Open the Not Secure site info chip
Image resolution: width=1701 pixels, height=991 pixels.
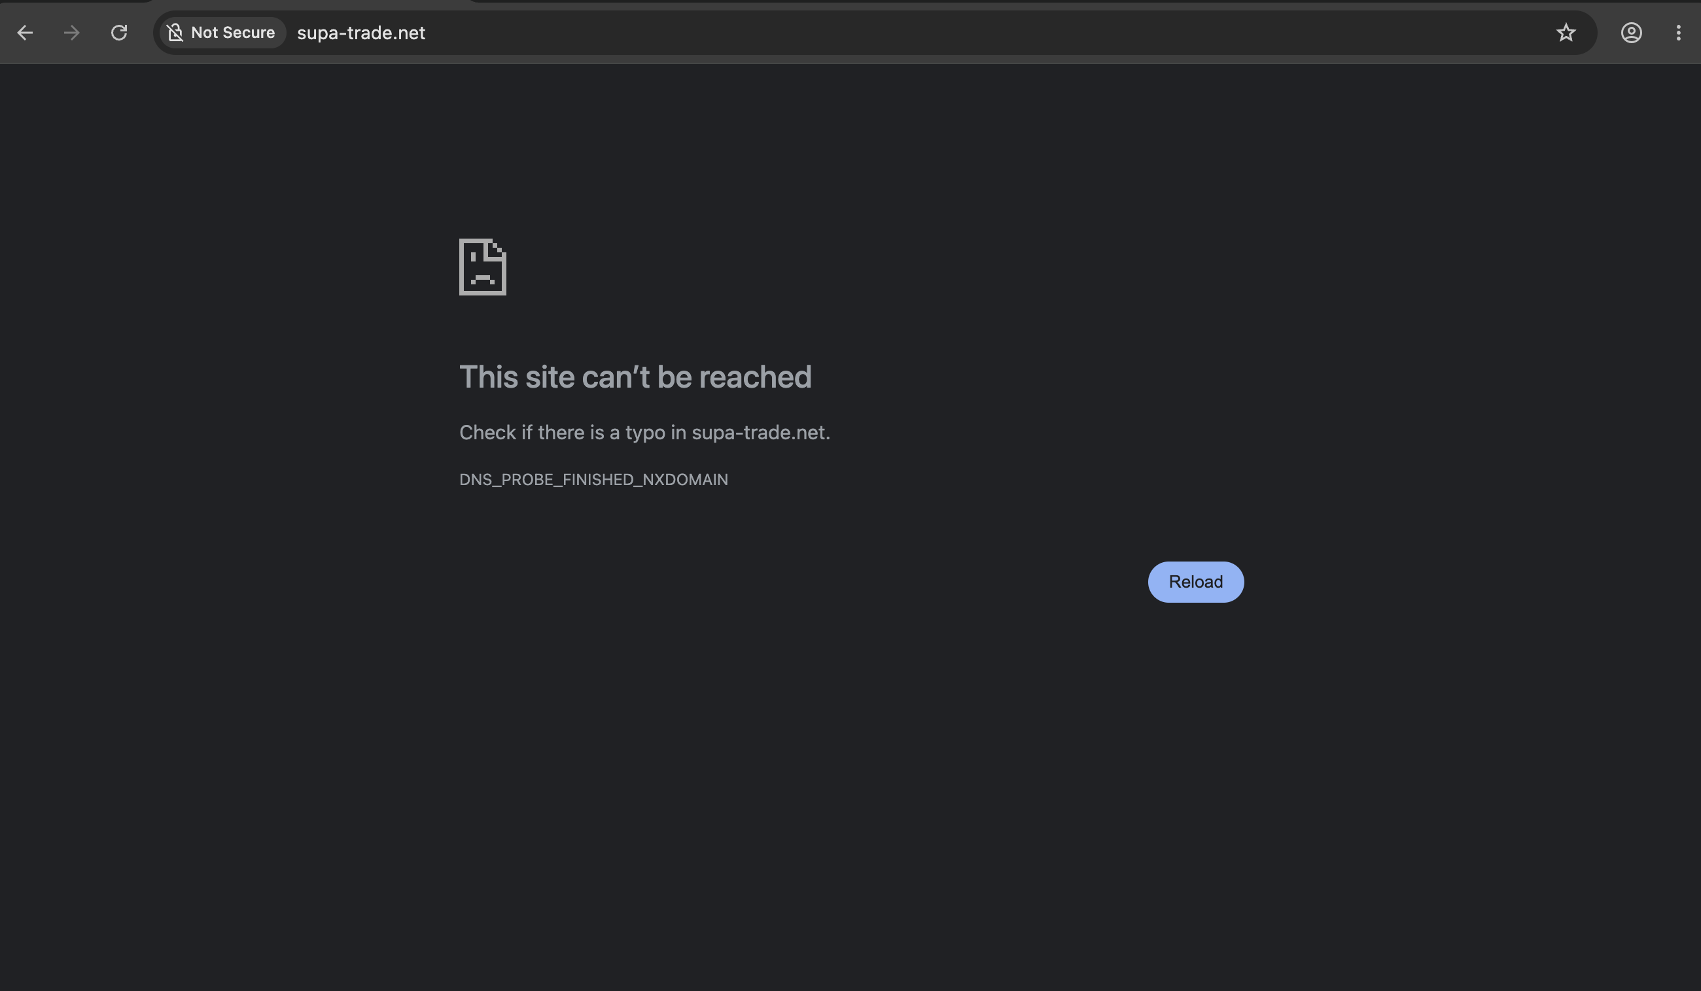pos(222,33)
